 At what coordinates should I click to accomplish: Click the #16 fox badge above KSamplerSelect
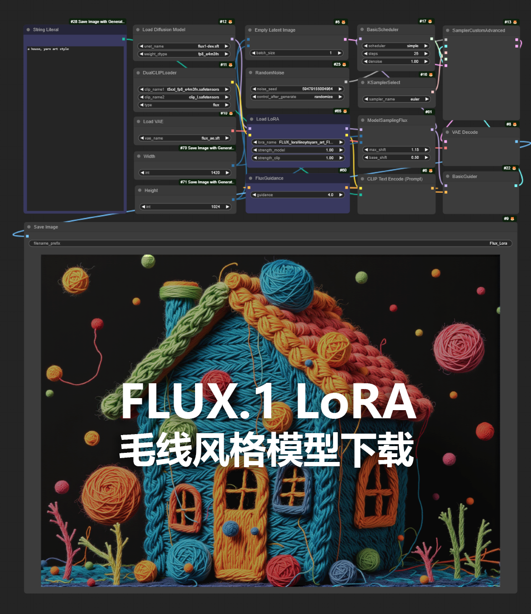pos(427,74)
